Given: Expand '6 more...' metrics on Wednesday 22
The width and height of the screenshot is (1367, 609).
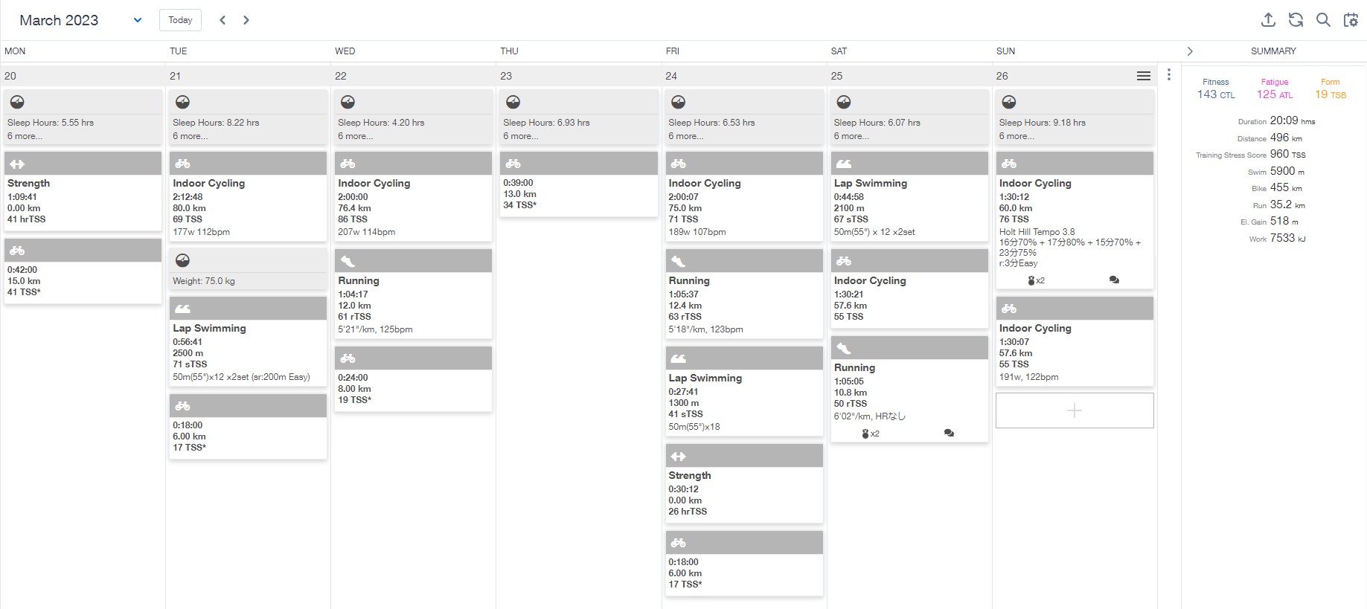Looking at the screenshot, I should (x=355, y=136).
